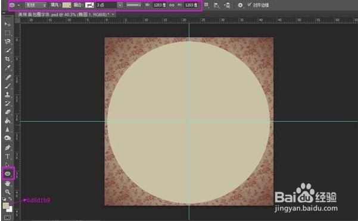Select the Clone Stamp tool
This screenshot has height=221, width=358.
(x=8, y=94)
